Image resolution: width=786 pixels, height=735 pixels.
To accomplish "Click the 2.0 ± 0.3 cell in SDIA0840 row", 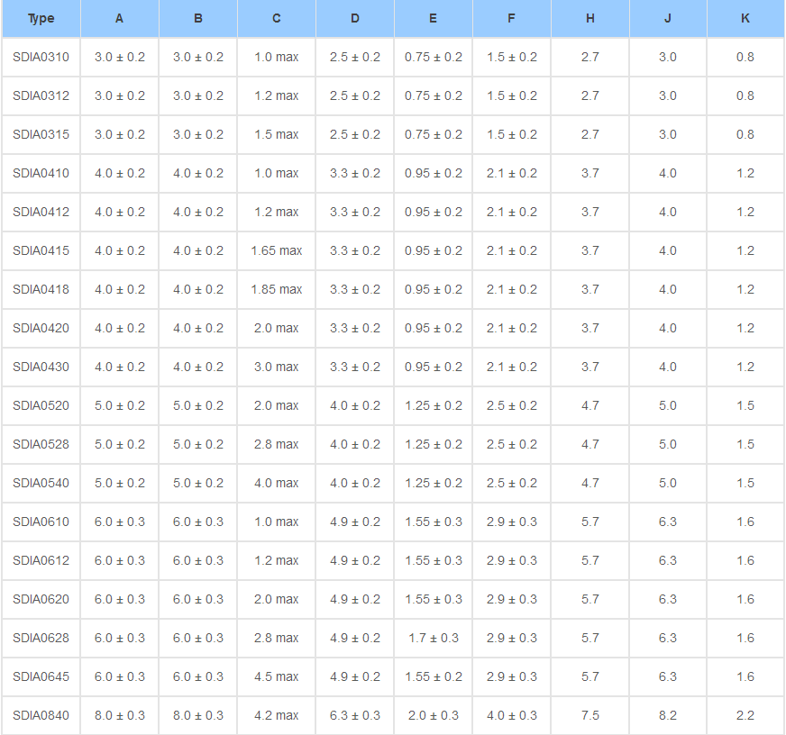I will click(x=433, y=715).
